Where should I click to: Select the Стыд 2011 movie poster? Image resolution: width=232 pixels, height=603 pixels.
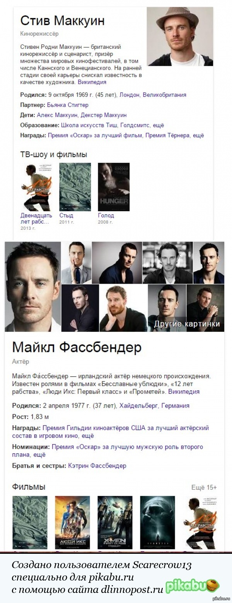tap(75, 187)
